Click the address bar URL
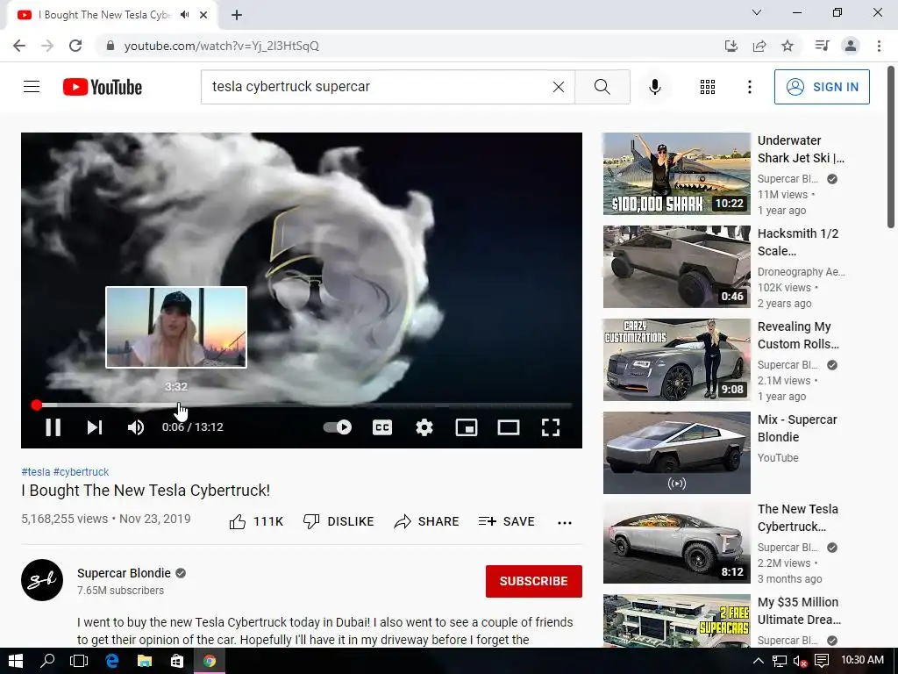Screen dimensions: 898x674 point(222,46)
